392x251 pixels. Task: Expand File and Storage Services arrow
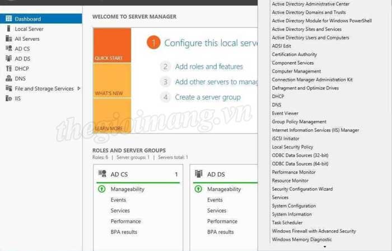click(79, 88)
